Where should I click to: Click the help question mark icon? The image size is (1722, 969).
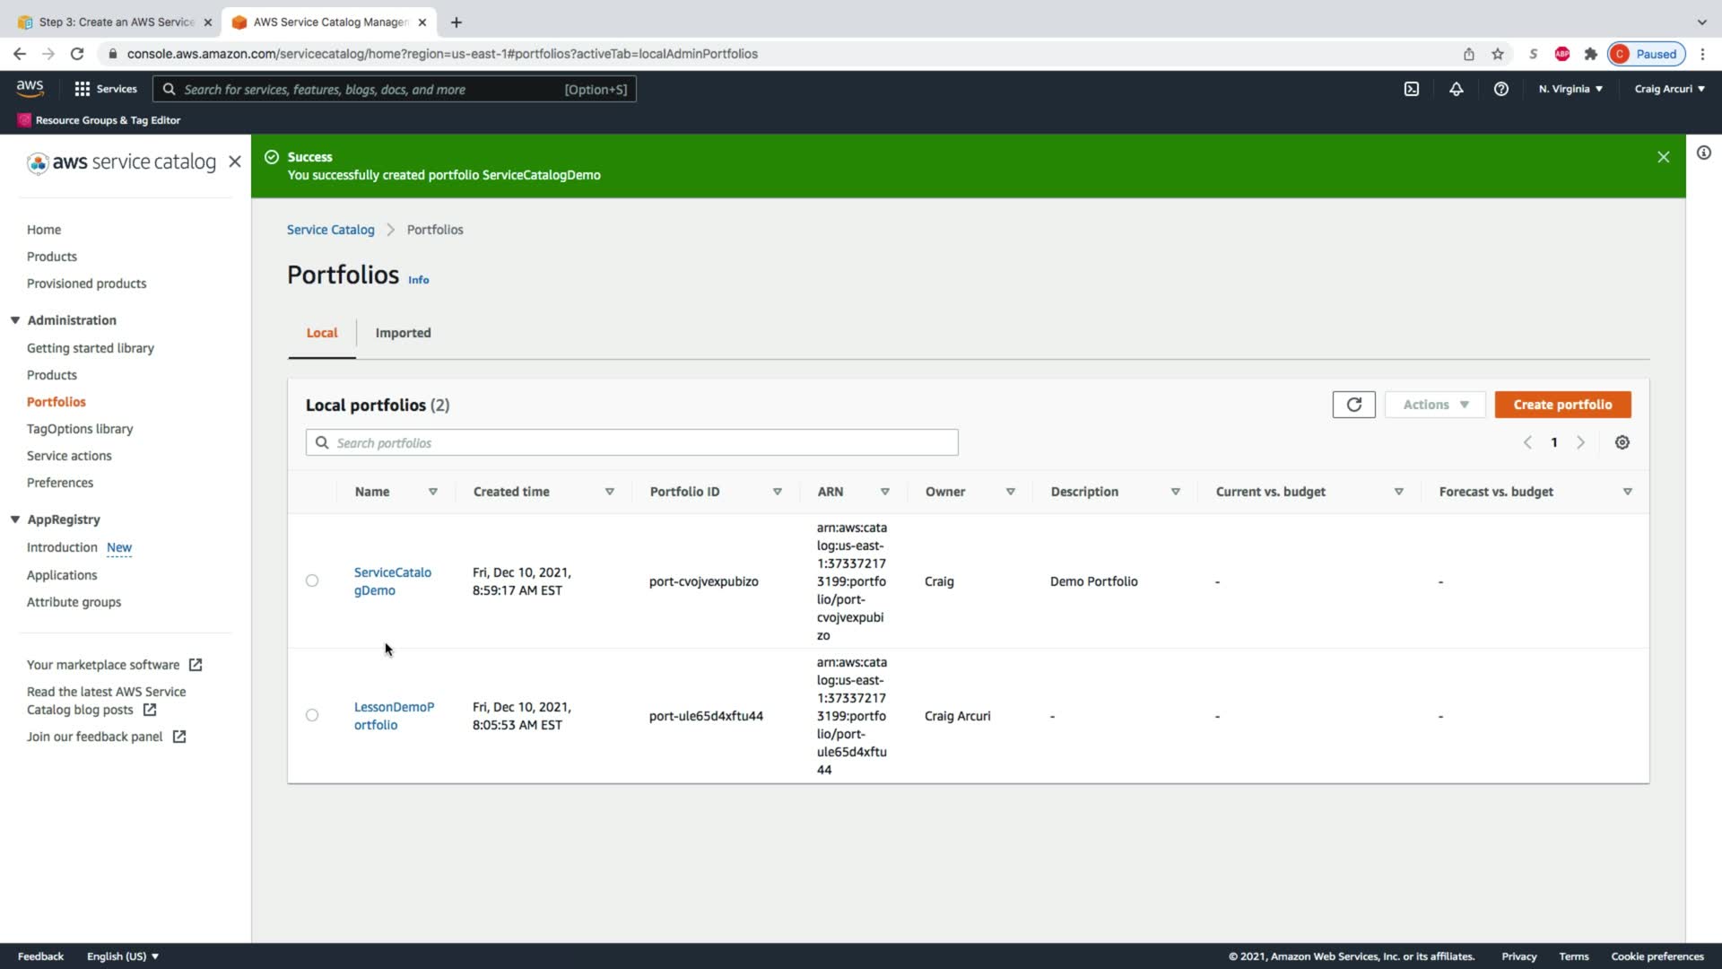[x=1500, y=89]
